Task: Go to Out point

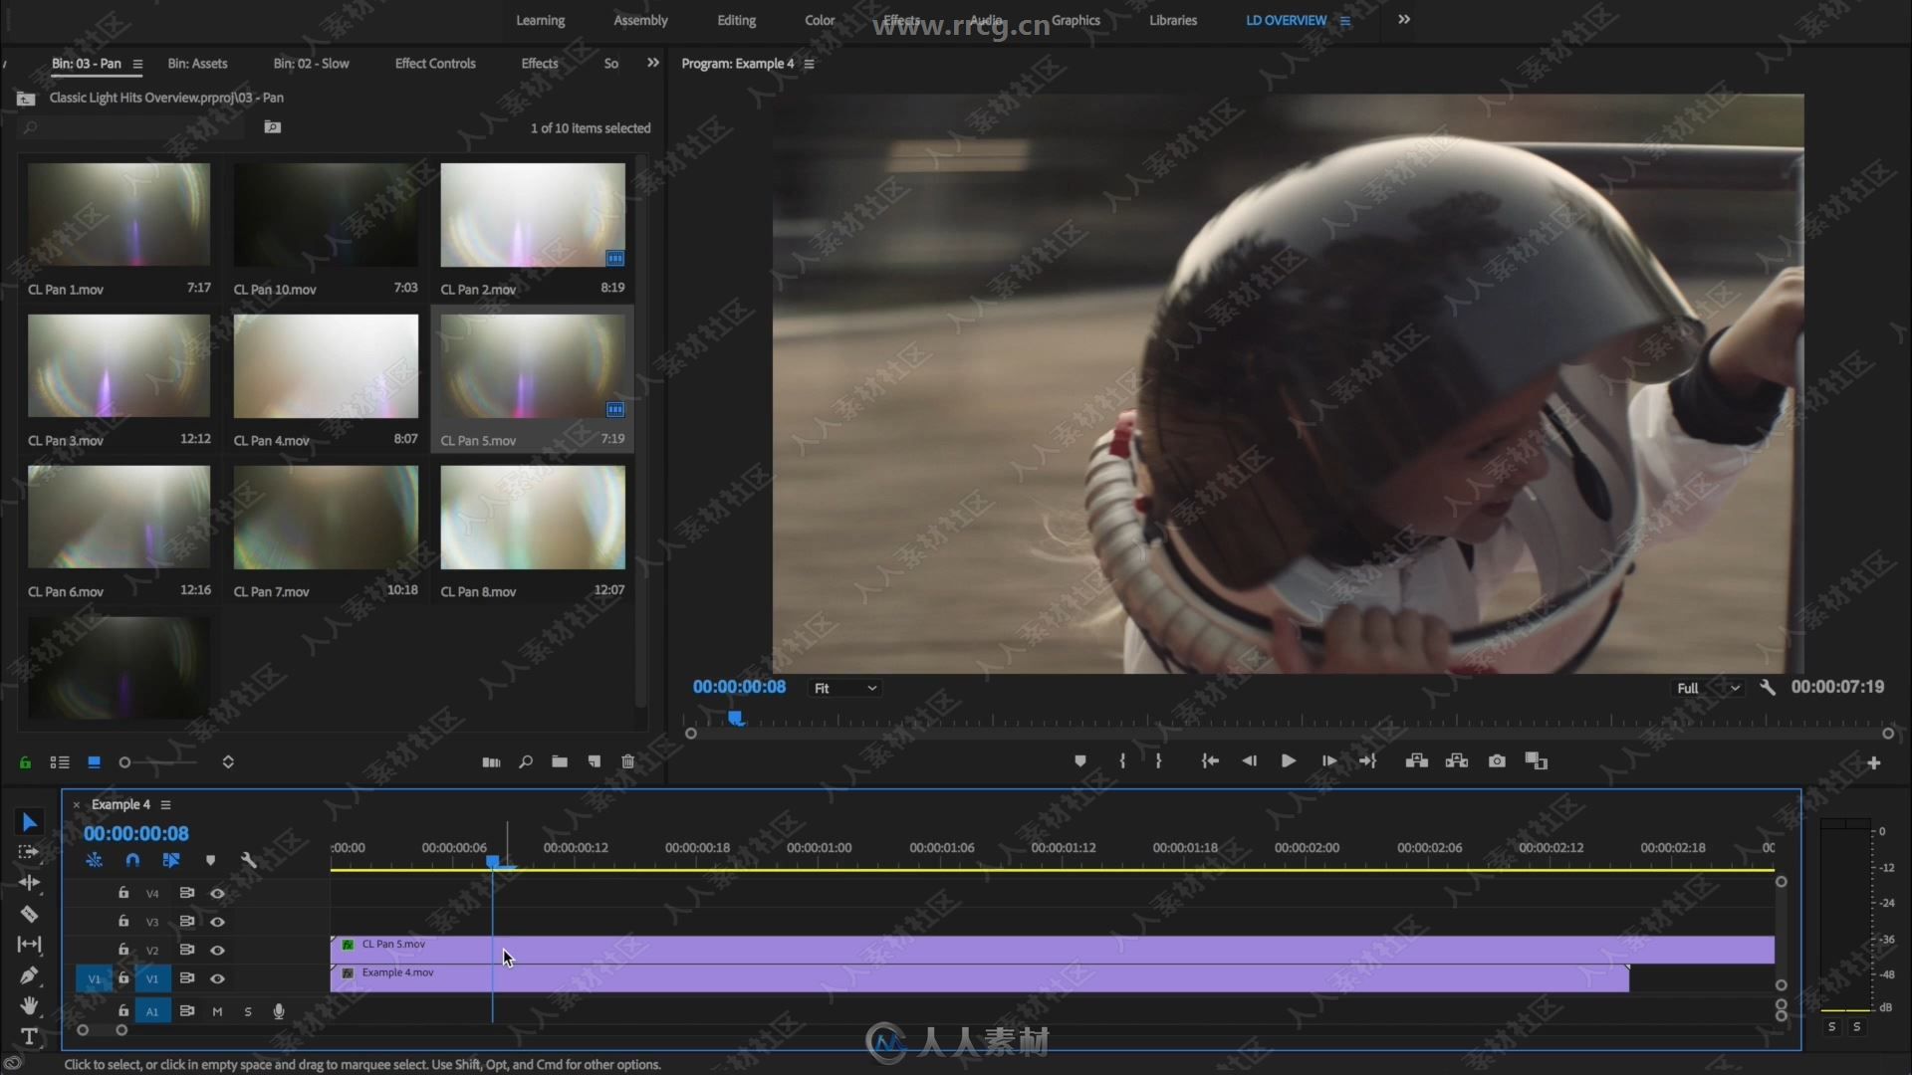Action: click(1368, 761)
